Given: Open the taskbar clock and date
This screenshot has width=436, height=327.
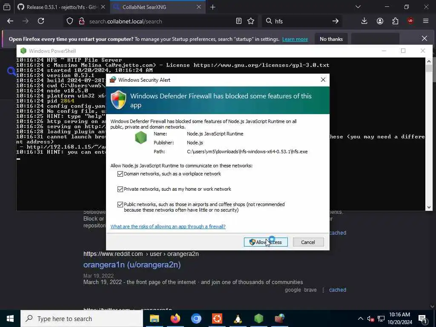Looking at the screenshot, I should [399, 318].
